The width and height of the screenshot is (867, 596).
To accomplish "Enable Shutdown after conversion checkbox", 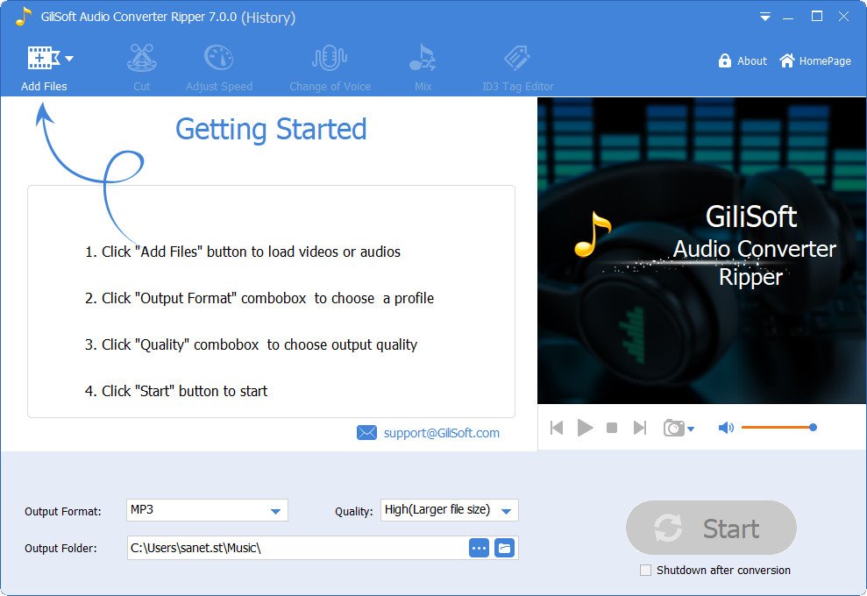I will (646, 571).
